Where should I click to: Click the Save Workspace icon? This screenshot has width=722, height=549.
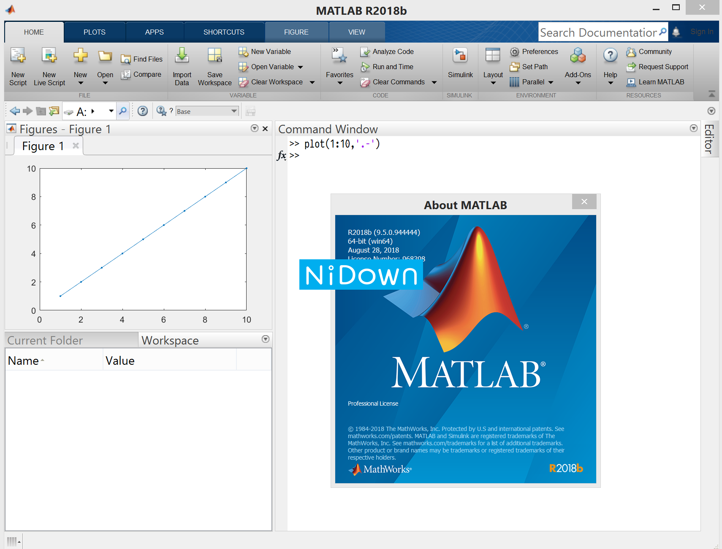214,65
